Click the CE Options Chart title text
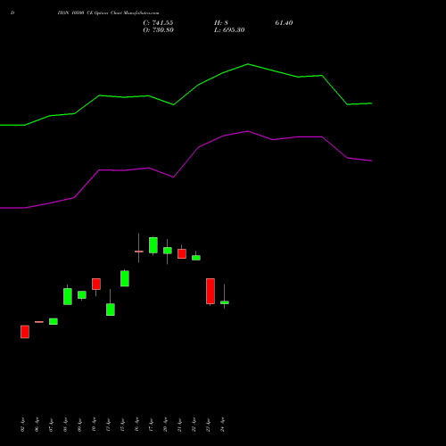 pyautogui.click(x=108, y=13)
